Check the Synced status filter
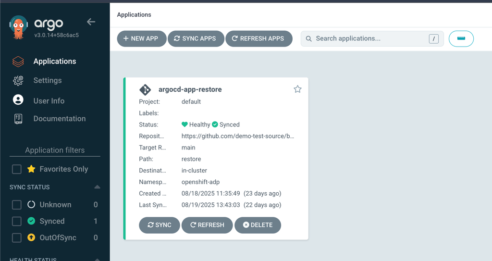Image resolution: width=492 pixels, height=261 pixels. pyautogui.click(x=17, y=221)
